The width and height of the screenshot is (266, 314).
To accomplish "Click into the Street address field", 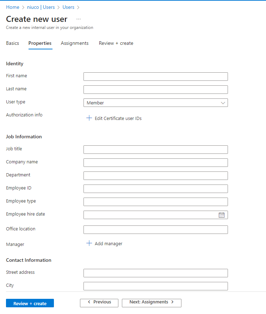I will click(x=156, y=273).
